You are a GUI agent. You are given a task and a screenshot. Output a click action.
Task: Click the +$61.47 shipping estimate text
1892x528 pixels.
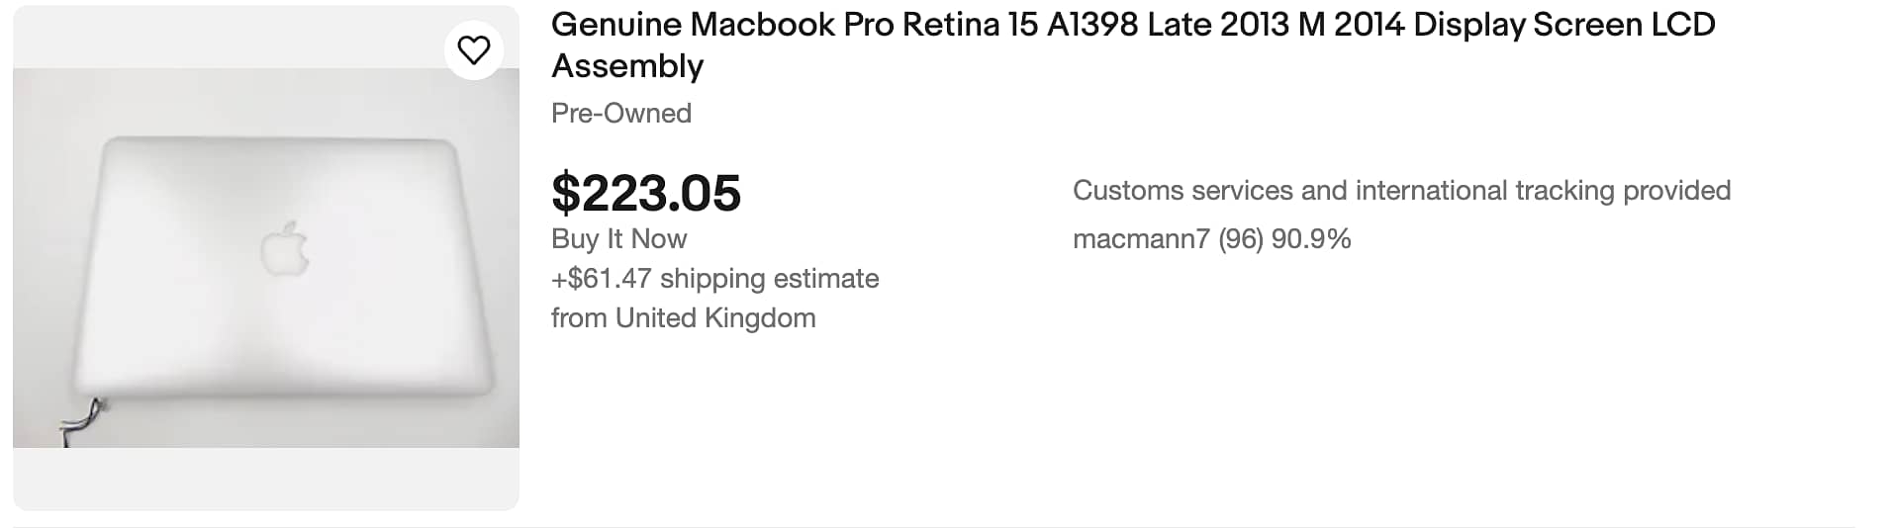[x=714, y=278]
